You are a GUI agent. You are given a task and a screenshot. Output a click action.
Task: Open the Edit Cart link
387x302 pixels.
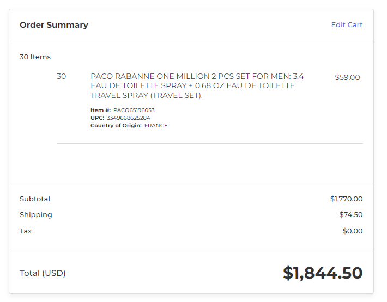(x=347, y=25)
